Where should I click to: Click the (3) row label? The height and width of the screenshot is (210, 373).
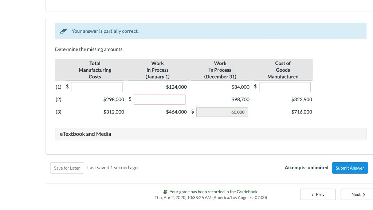pos(59,112)
